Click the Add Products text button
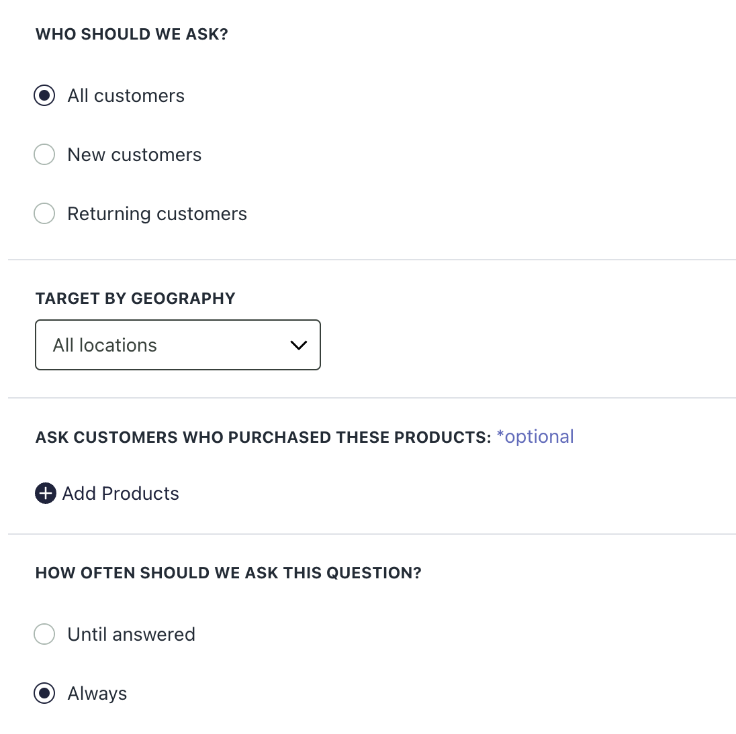 121,494
